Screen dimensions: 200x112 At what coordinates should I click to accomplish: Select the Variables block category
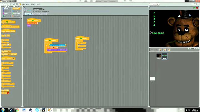tap(16, 16)
